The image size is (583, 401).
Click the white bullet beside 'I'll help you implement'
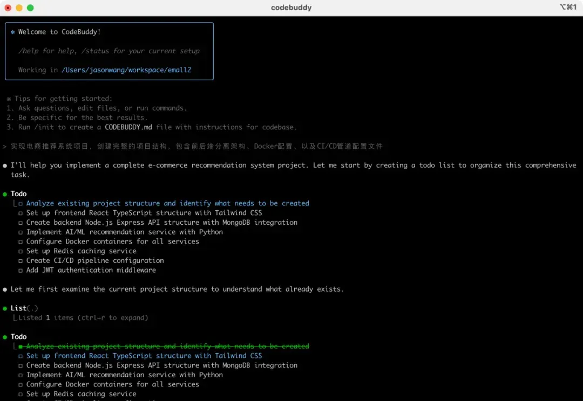coord(5,166)
